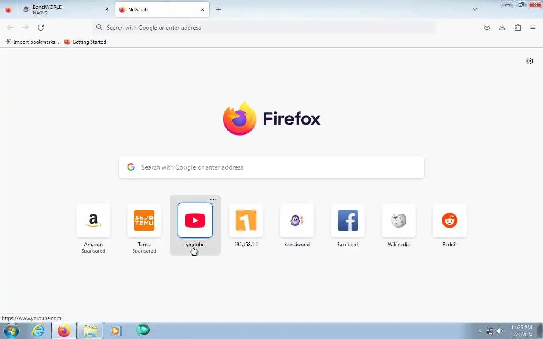Open the Temu sponsored shortcut tile
543x339 pixels.
pos(144,220)
